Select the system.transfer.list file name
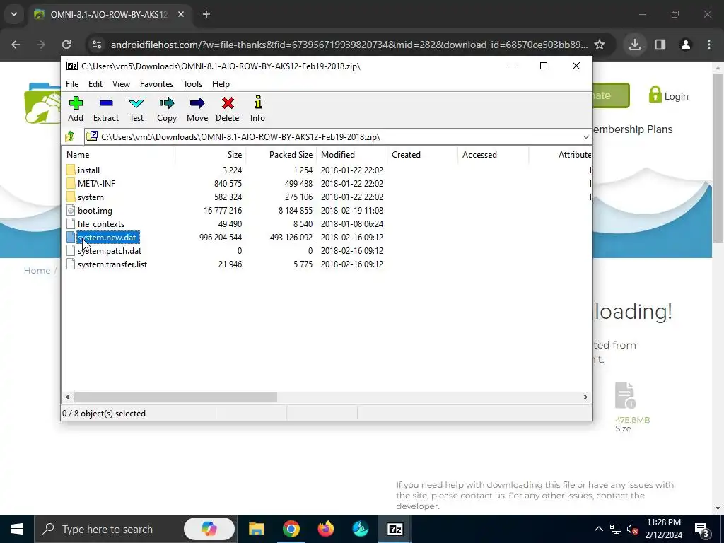Image resolution: width=724 pixels, height=543 pixels. [x=112, y=264]
